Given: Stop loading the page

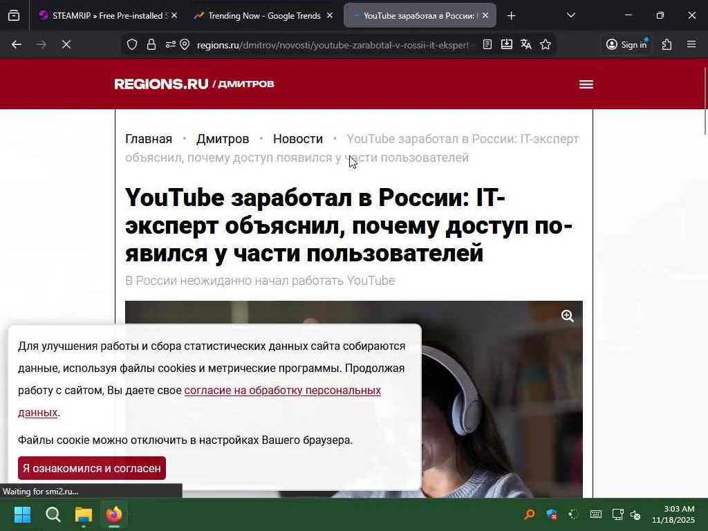Looking at the screenshot, I should point(66,45).
